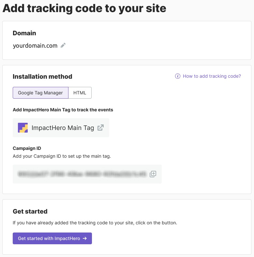Switch to the HTML installation method

80,93
